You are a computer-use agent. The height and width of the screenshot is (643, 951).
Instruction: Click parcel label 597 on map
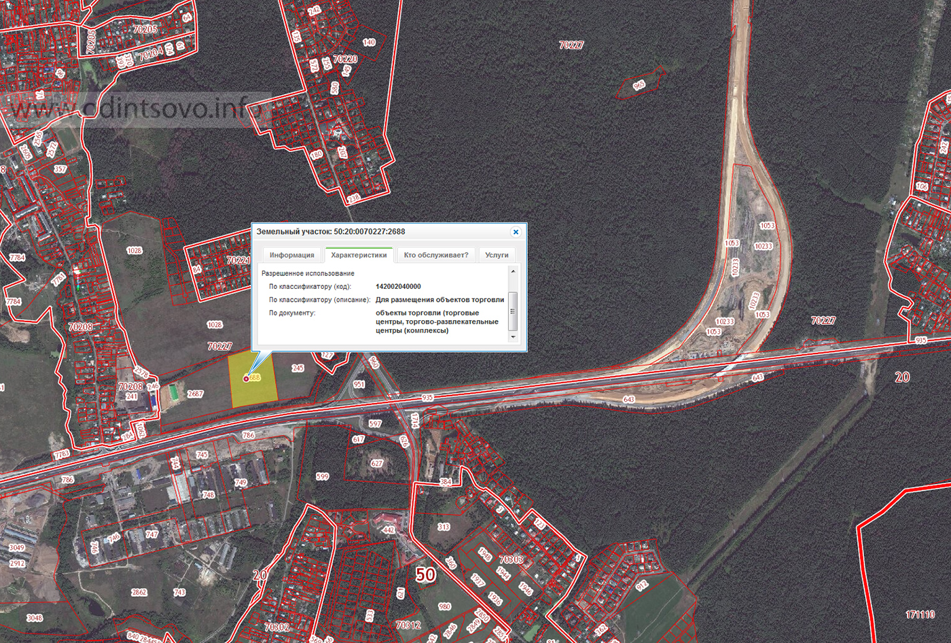pos(375,423)
